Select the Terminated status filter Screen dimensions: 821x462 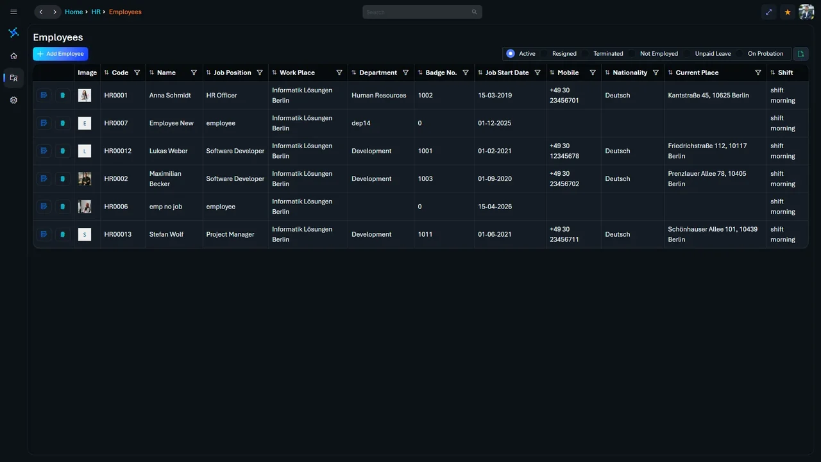coord(585,54)
